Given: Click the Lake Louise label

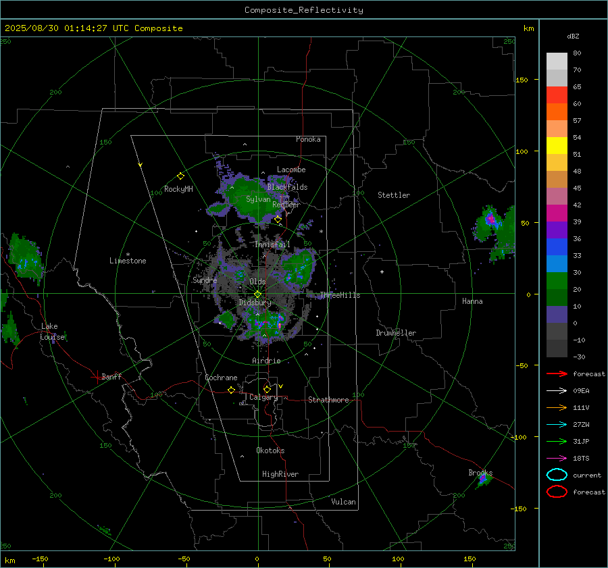Looking at the screenshot, I should pos(52,332).
